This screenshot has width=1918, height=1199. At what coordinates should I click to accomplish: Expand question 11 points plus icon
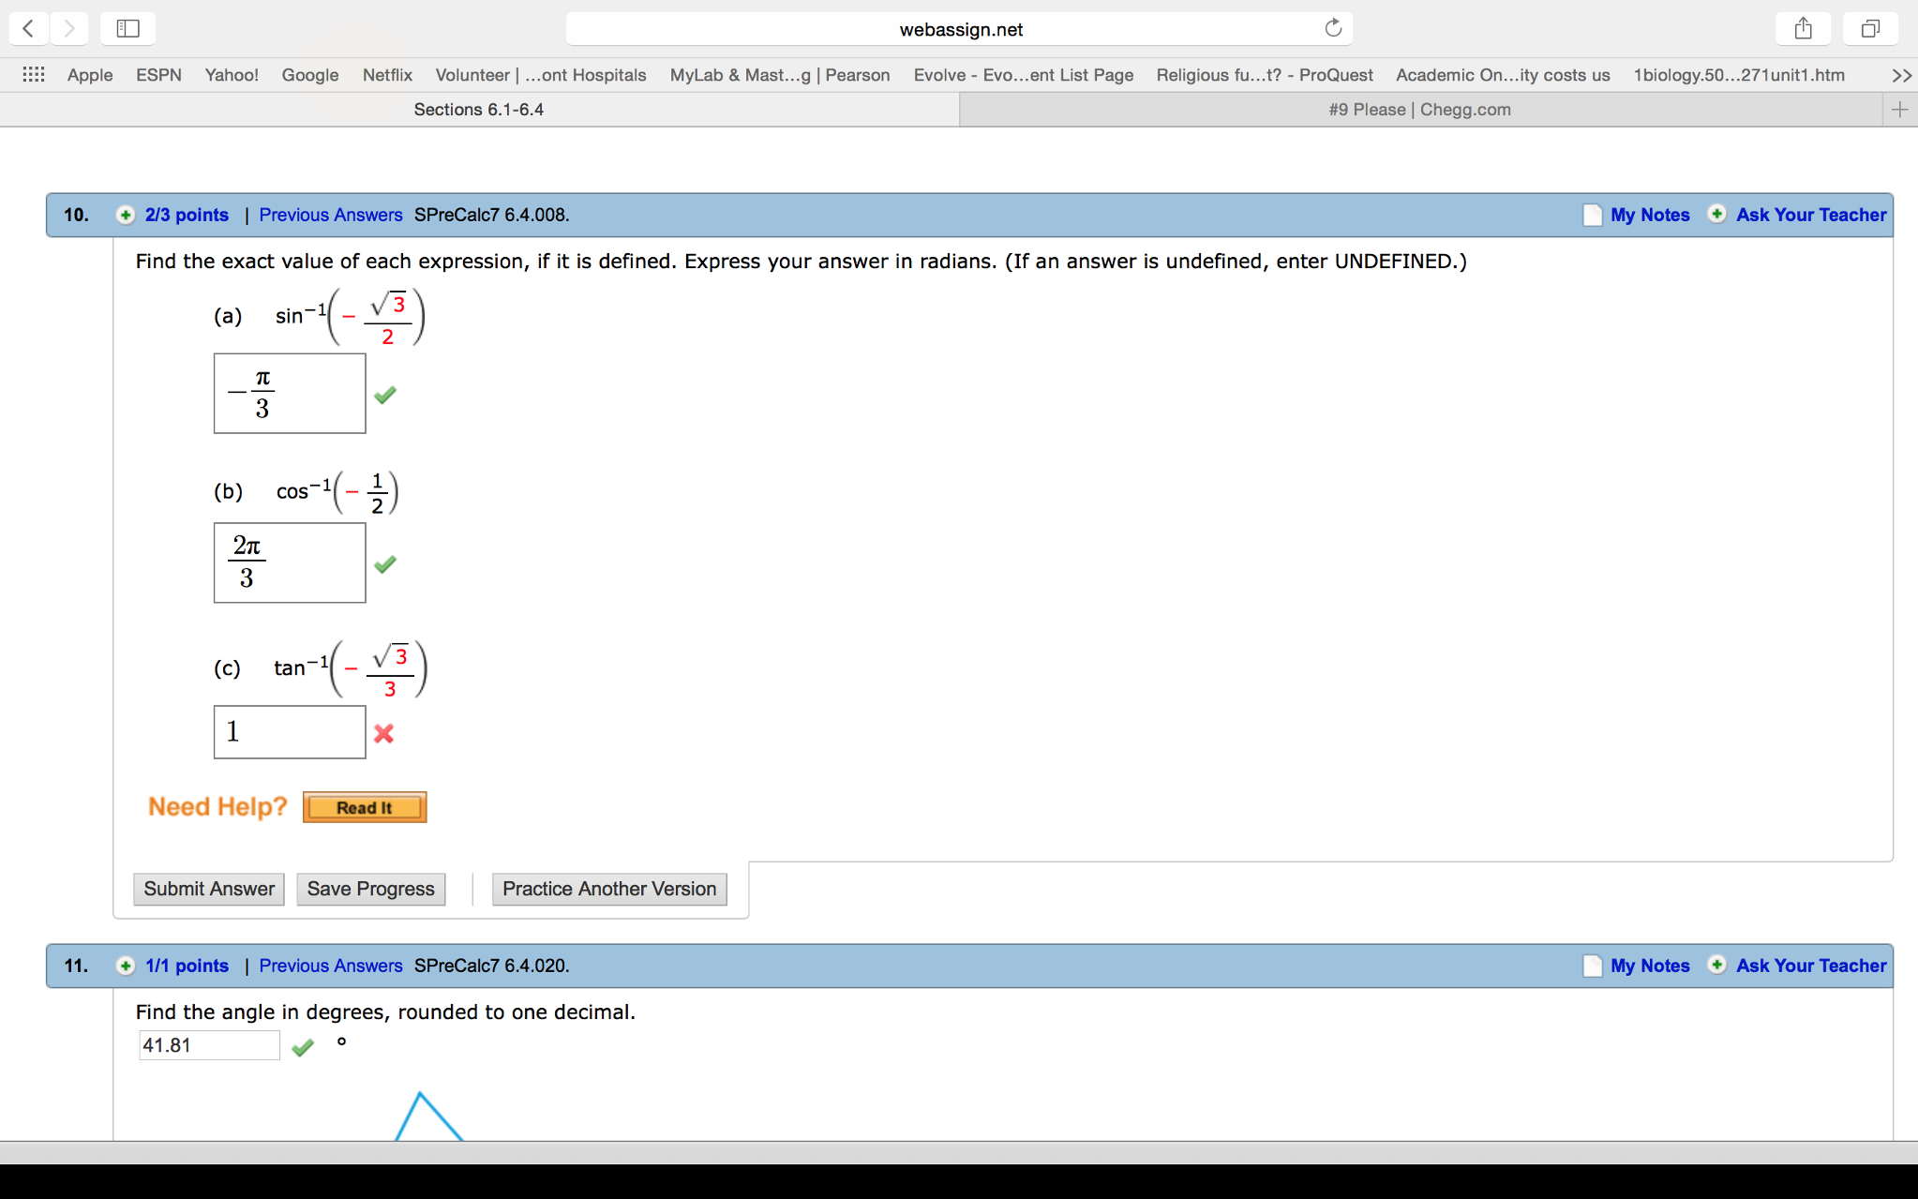tap(125, 966)
